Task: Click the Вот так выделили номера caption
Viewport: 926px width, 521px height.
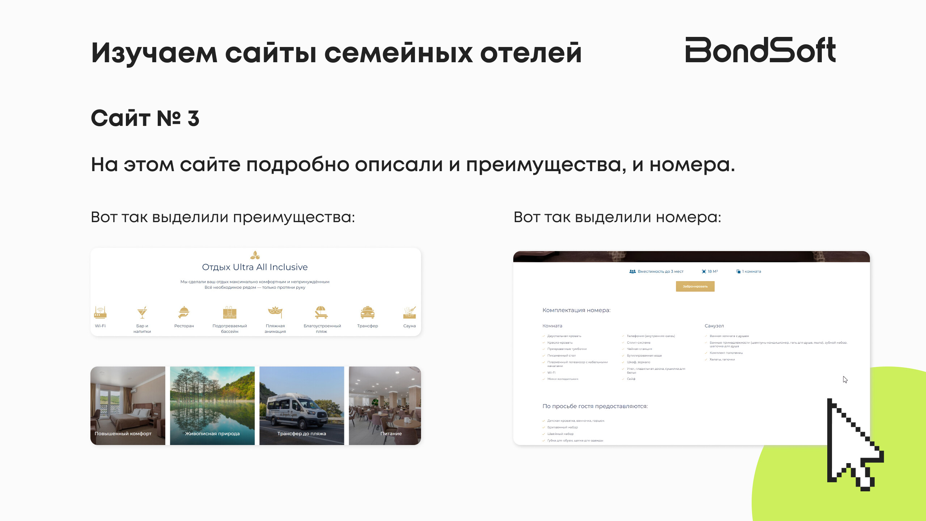Action: 617,217
